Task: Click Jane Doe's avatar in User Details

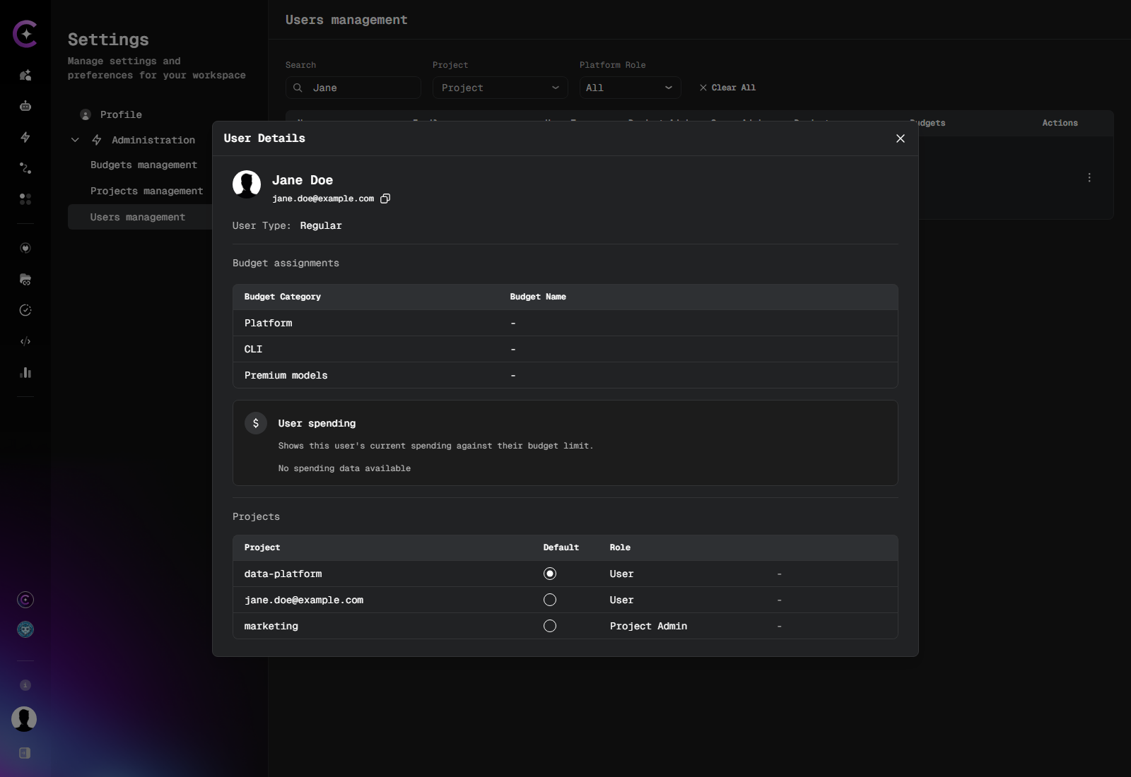Action: coord(247,184)
